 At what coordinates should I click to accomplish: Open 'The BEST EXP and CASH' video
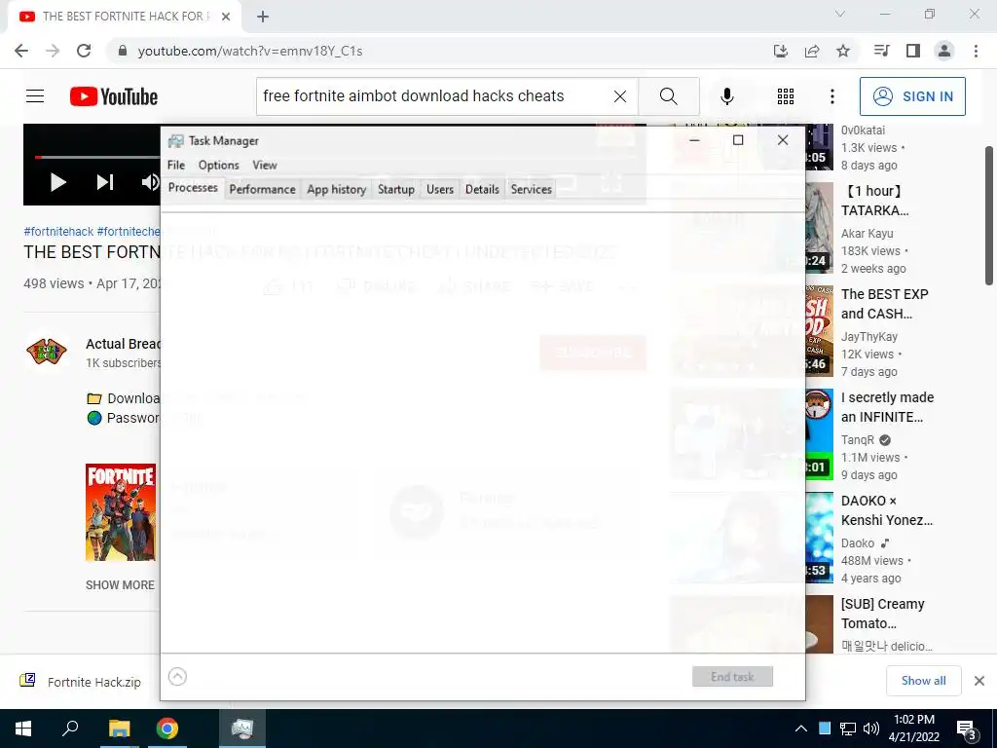coord(884,304)
